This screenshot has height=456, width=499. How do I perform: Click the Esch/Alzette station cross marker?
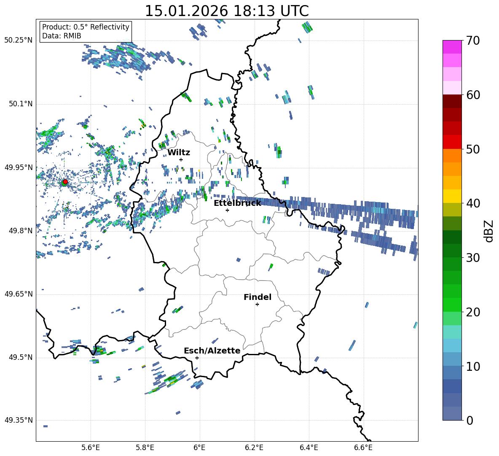point(197,358)
